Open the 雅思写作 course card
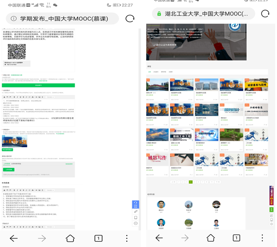Screen dimensions: 277x247 point(157,165)
